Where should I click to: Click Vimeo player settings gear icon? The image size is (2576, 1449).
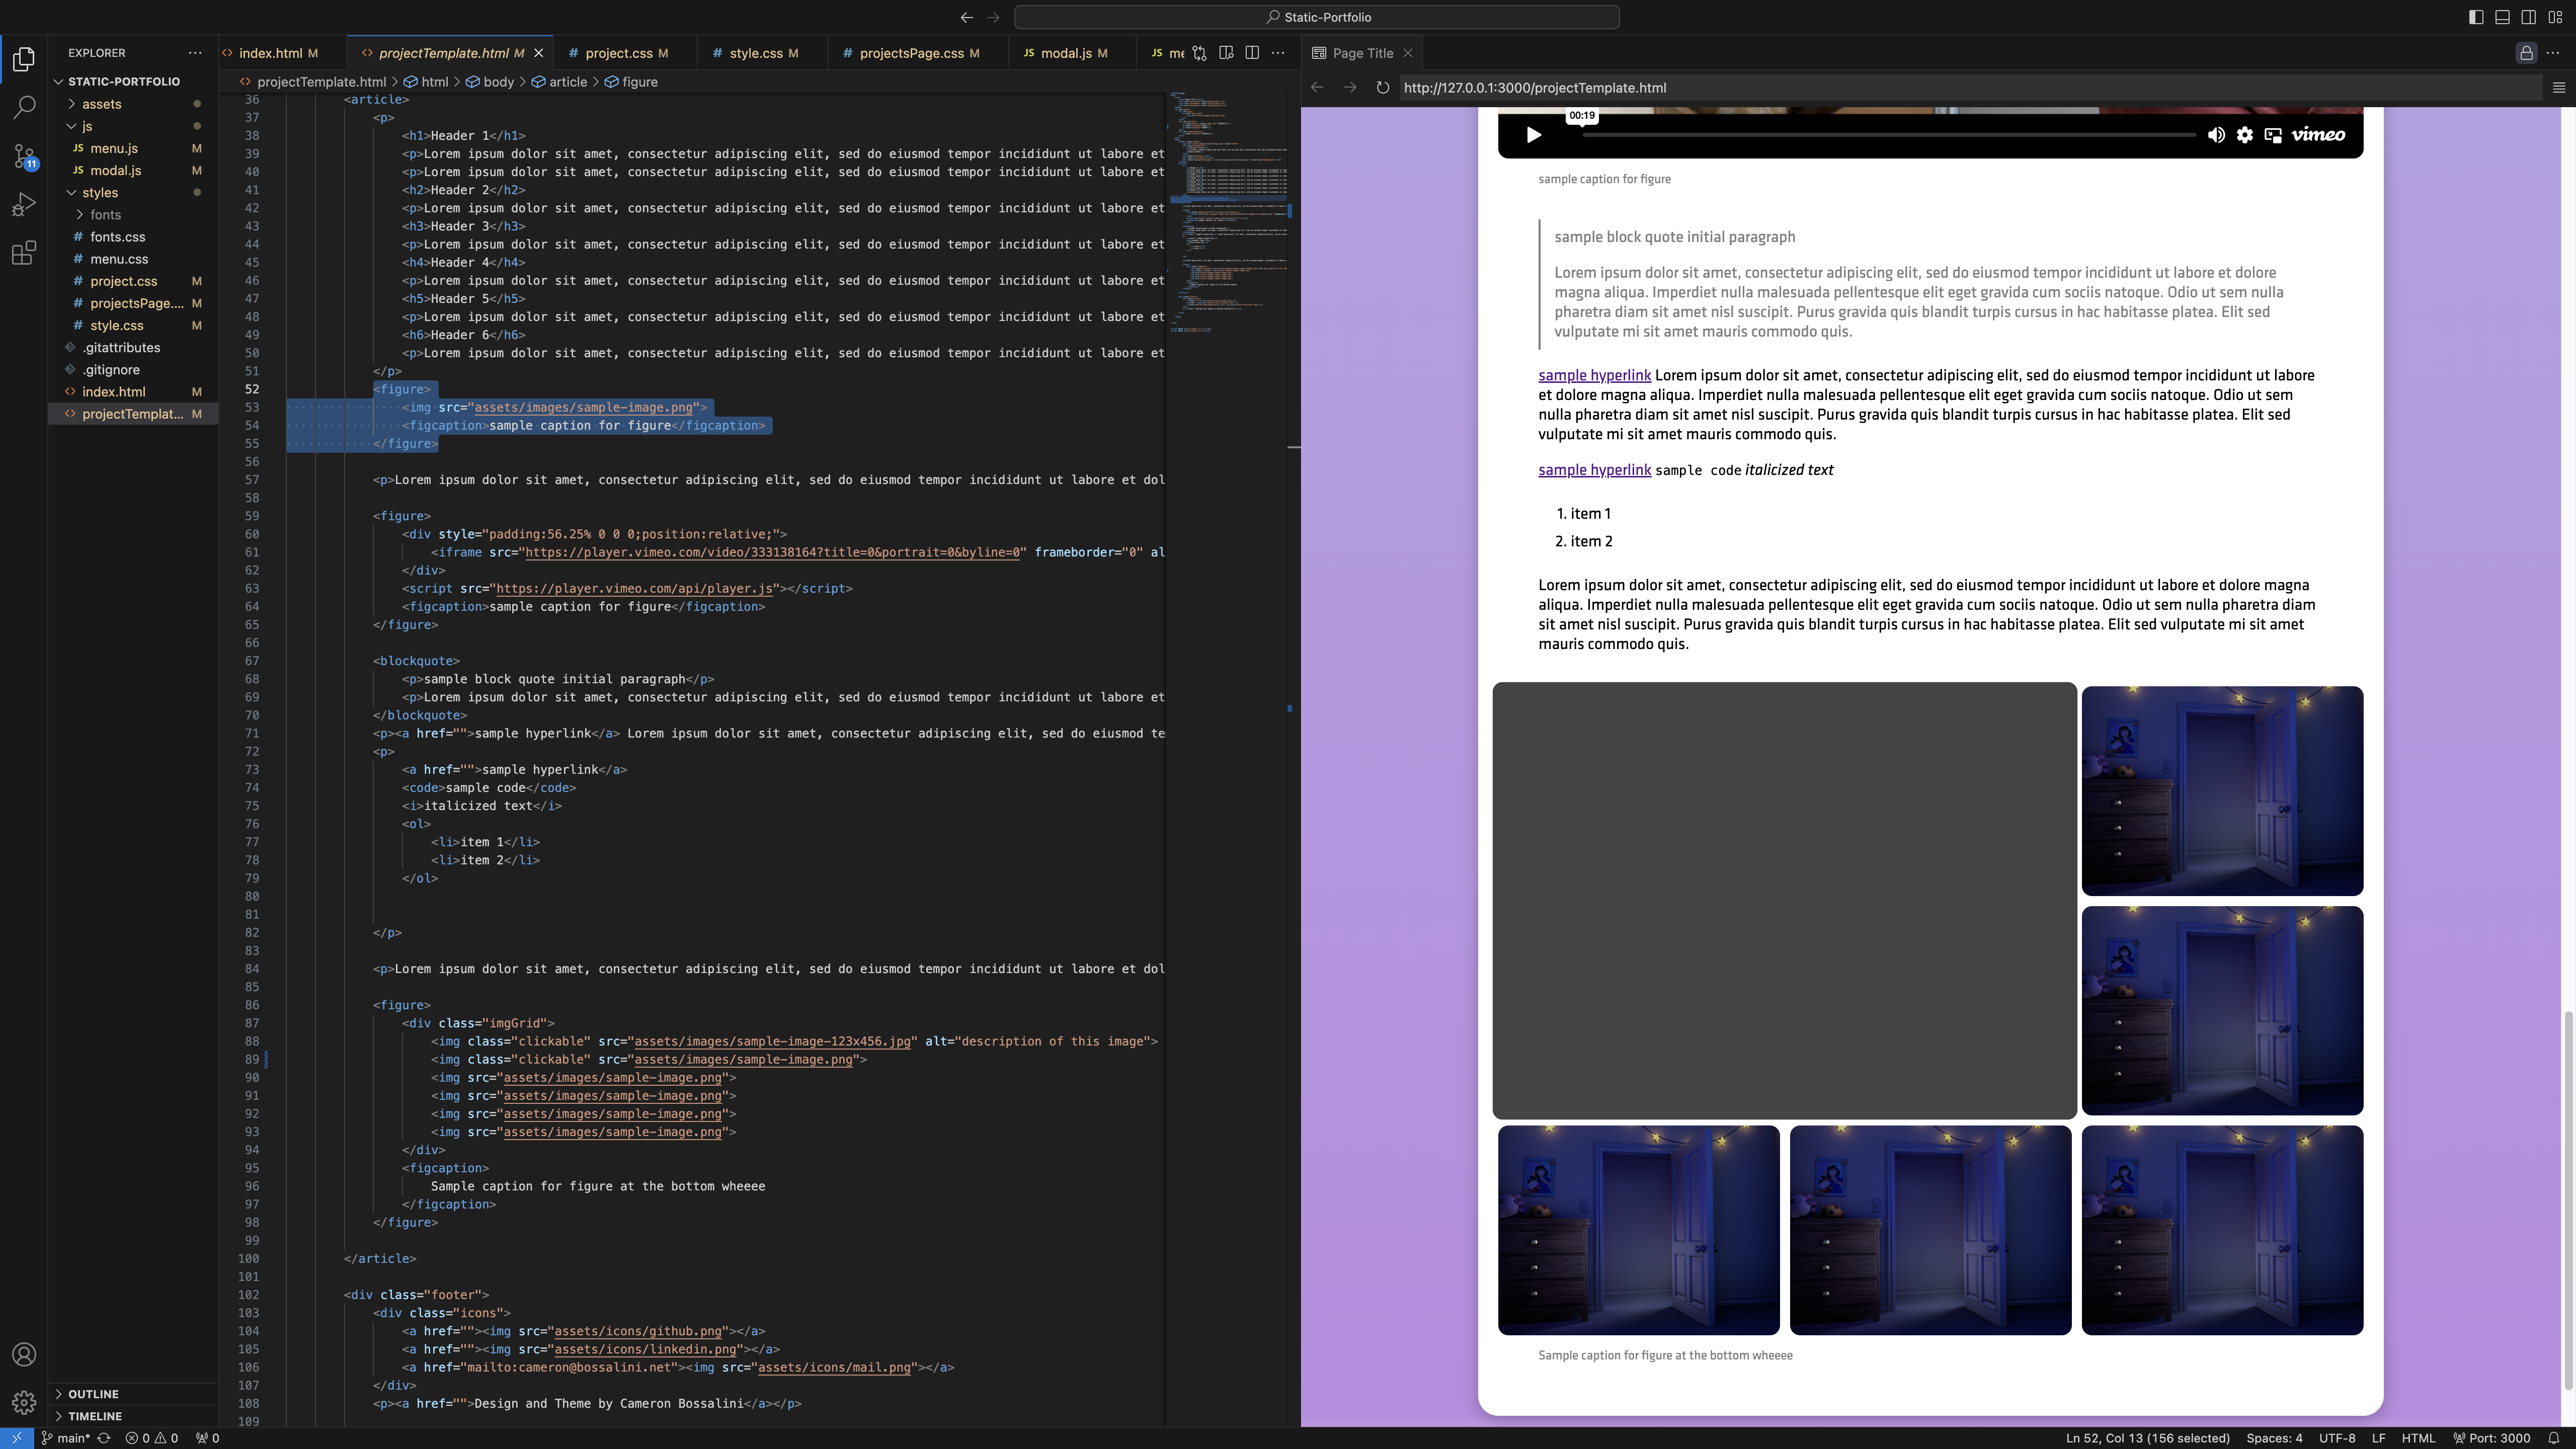2245,135
